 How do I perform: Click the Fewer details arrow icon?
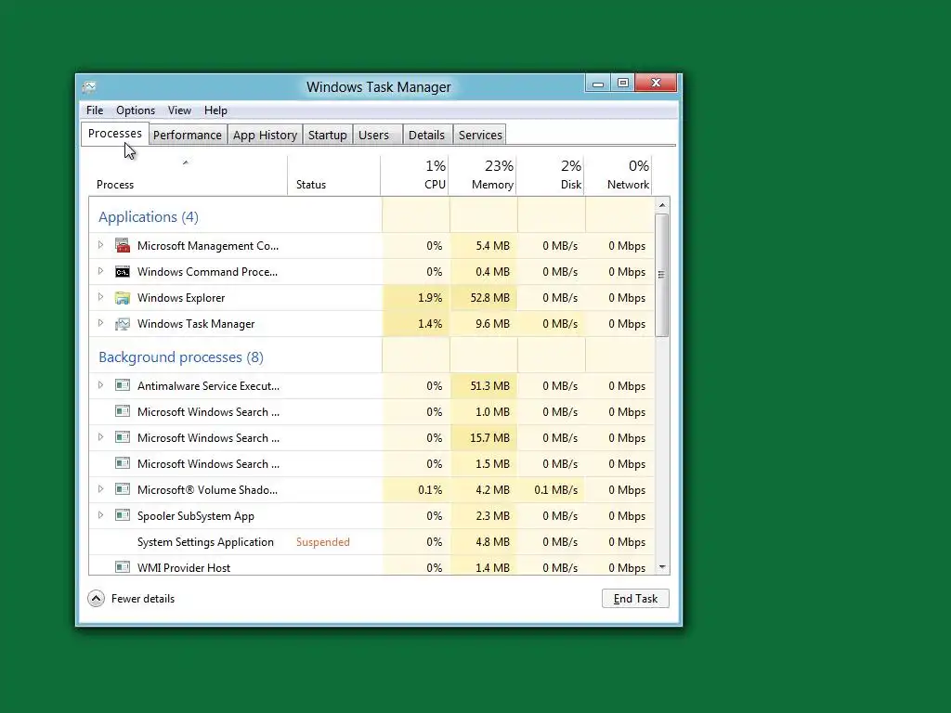[96, 599]
